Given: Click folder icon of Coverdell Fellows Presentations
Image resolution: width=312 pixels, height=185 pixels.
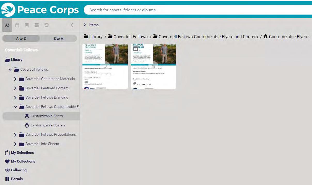Looking at the screenshot, I should pos(22,135).
